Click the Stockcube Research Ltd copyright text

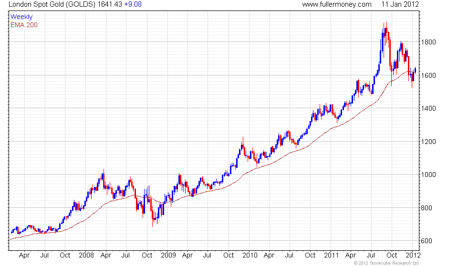coord(386,263)
